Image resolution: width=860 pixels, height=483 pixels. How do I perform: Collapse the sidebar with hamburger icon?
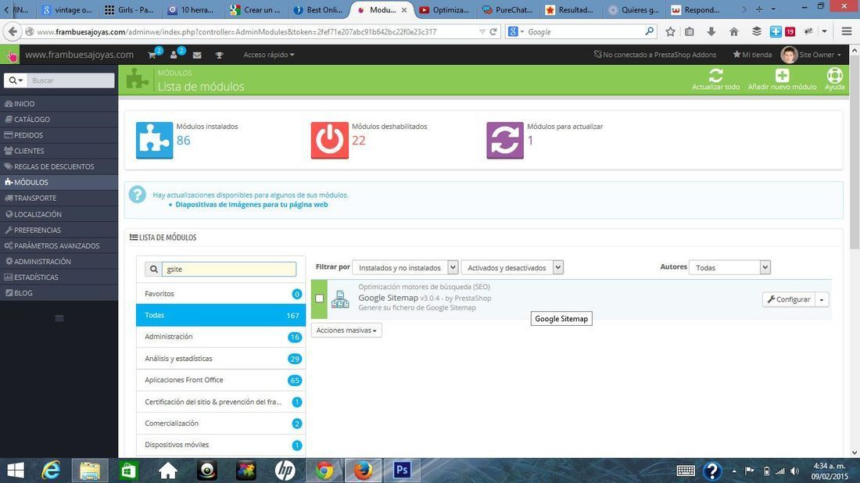click(x=59, y=318)
